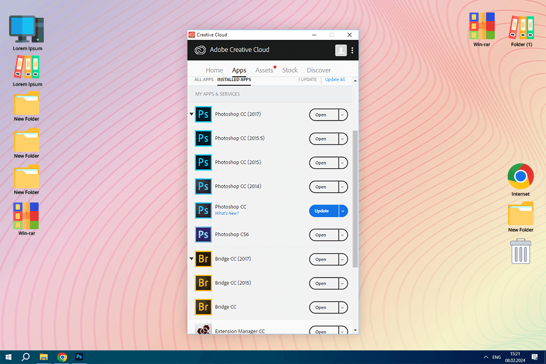
Task: Click the 1 UPDATE text
Action: 307,80
